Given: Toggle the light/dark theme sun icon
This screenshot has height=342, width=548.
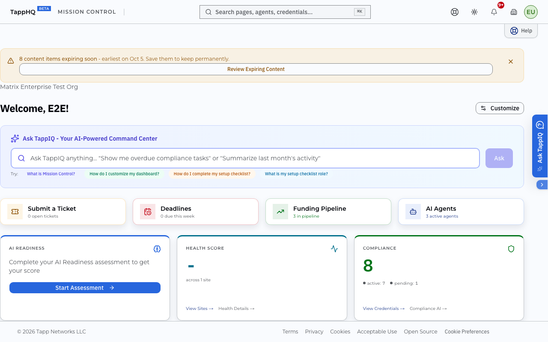Looking at the screenshot, I should point(474,12).
